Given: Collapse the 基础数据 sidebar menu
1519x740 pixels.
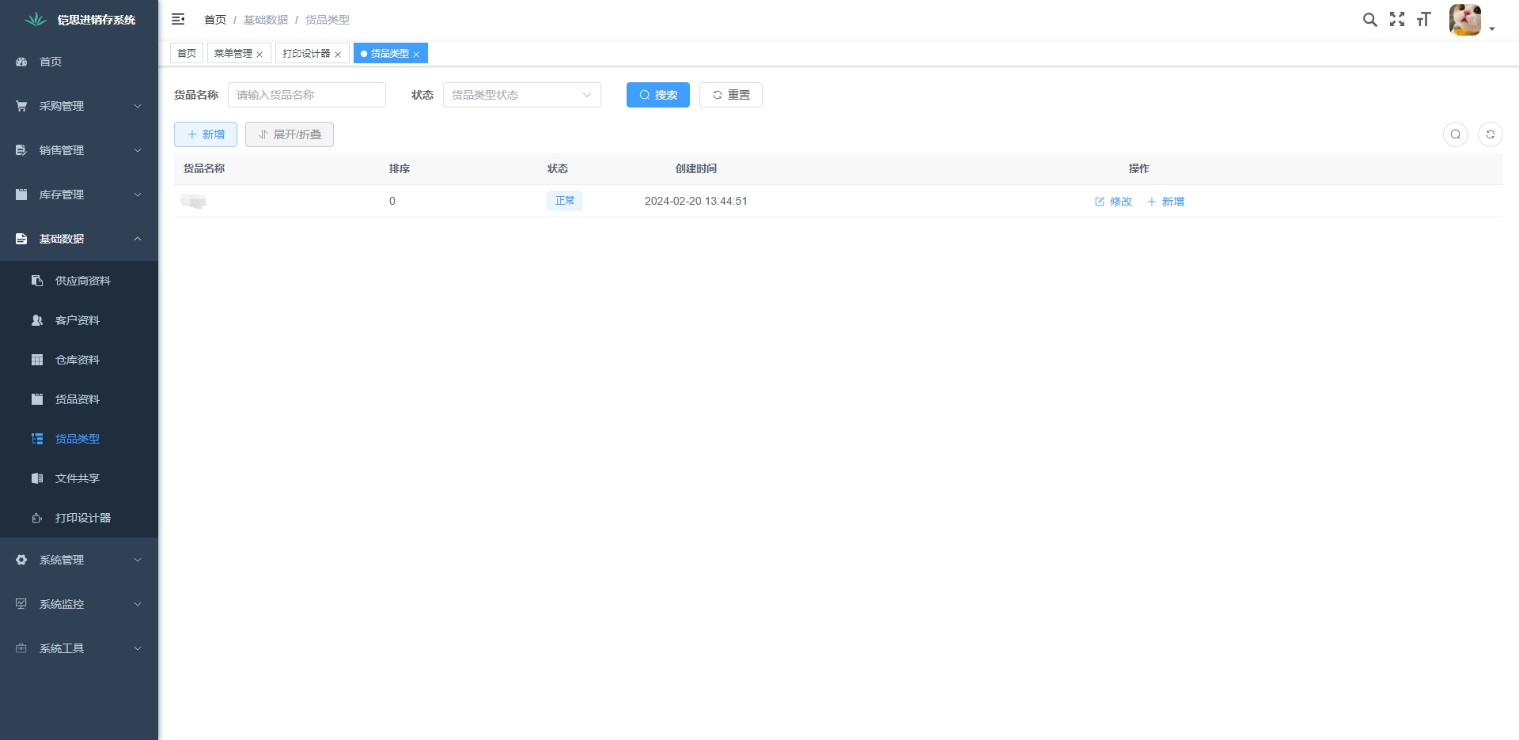Looking at the screenshot, I should pos(79,239).
